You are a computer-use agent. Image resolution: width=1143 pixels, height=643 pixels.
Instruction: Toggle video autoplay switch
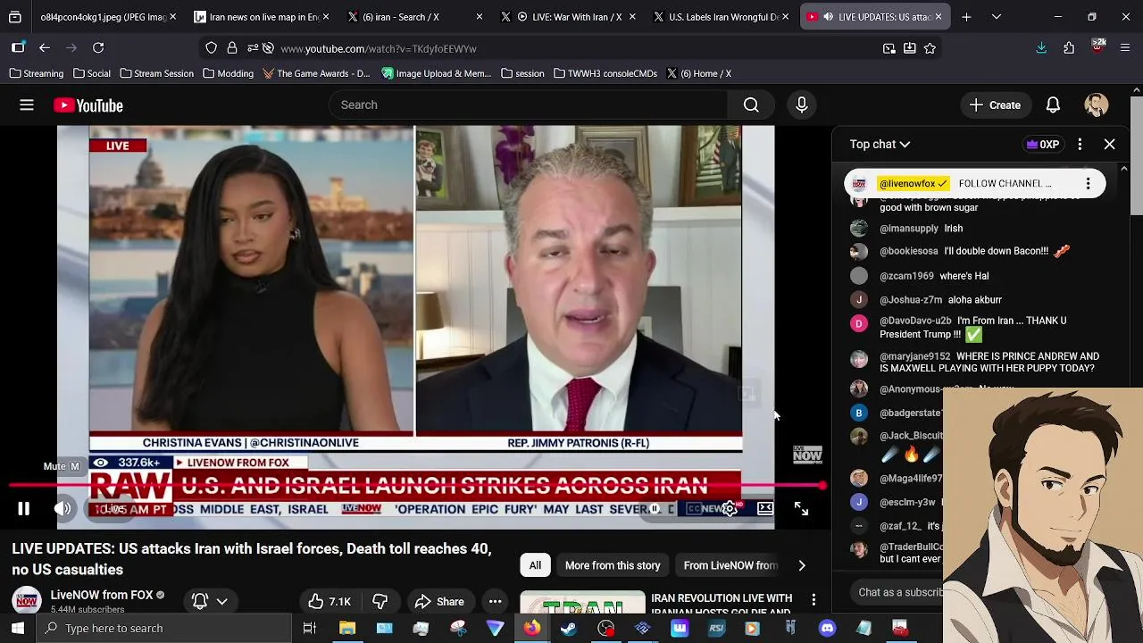[655, 509]
